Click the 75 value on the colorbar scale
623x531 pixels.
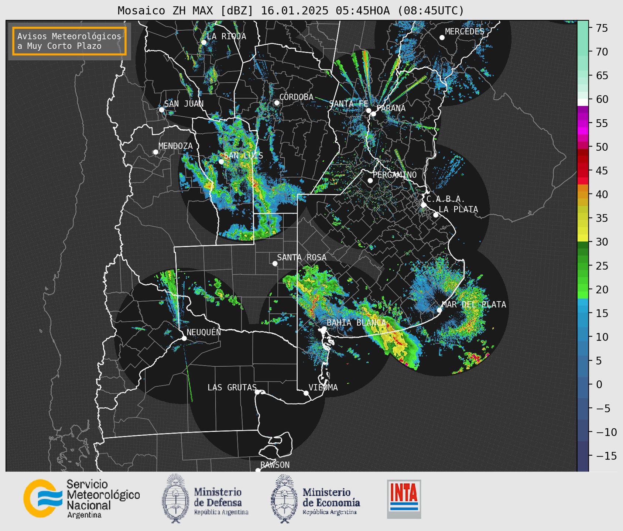pos(602,28)
